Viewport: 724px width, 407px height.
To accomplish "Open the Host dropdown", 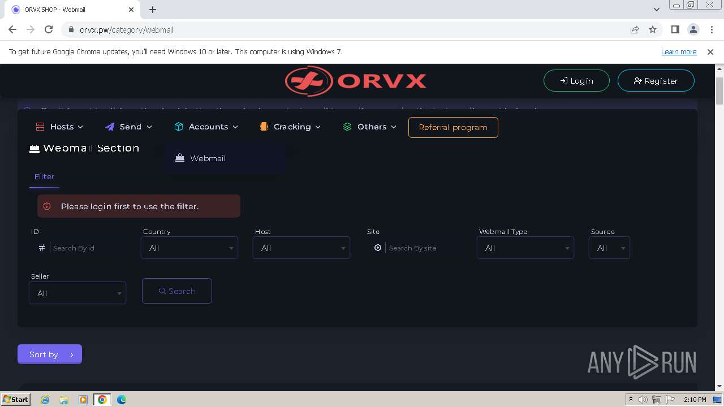I will pyautogui.click(x=301, y=248).
